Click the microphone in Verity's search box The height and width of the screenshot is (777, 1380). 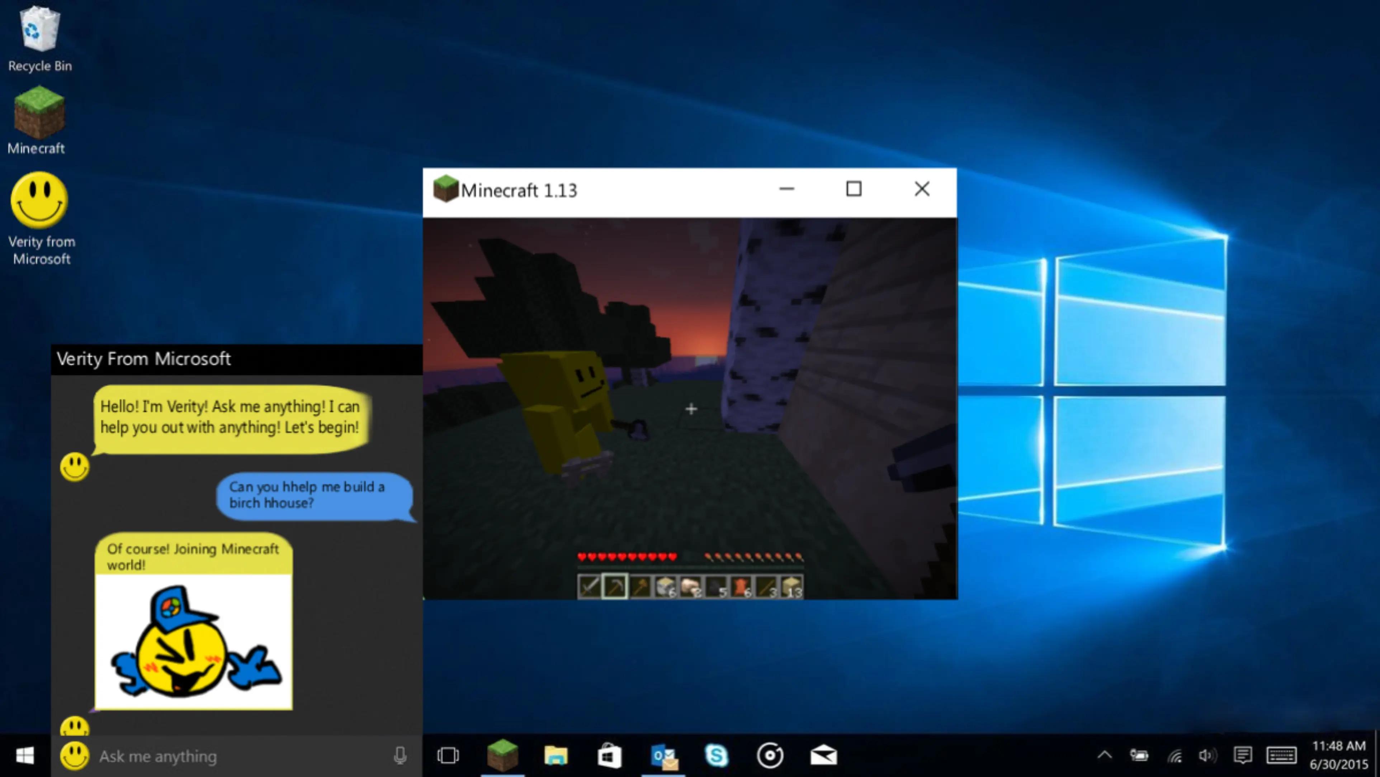point(400,755)
